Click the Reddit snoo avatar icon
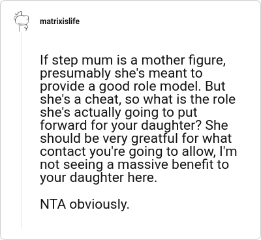Viewport: 261px width, 240px height. click(x=22, y=21)
